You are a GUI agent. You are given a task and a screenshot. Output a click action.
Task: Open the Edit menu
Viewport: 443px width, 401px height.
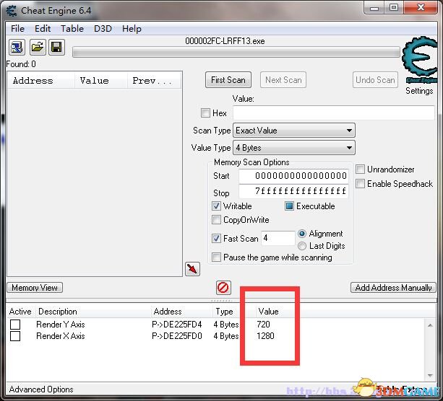[43, 29]
